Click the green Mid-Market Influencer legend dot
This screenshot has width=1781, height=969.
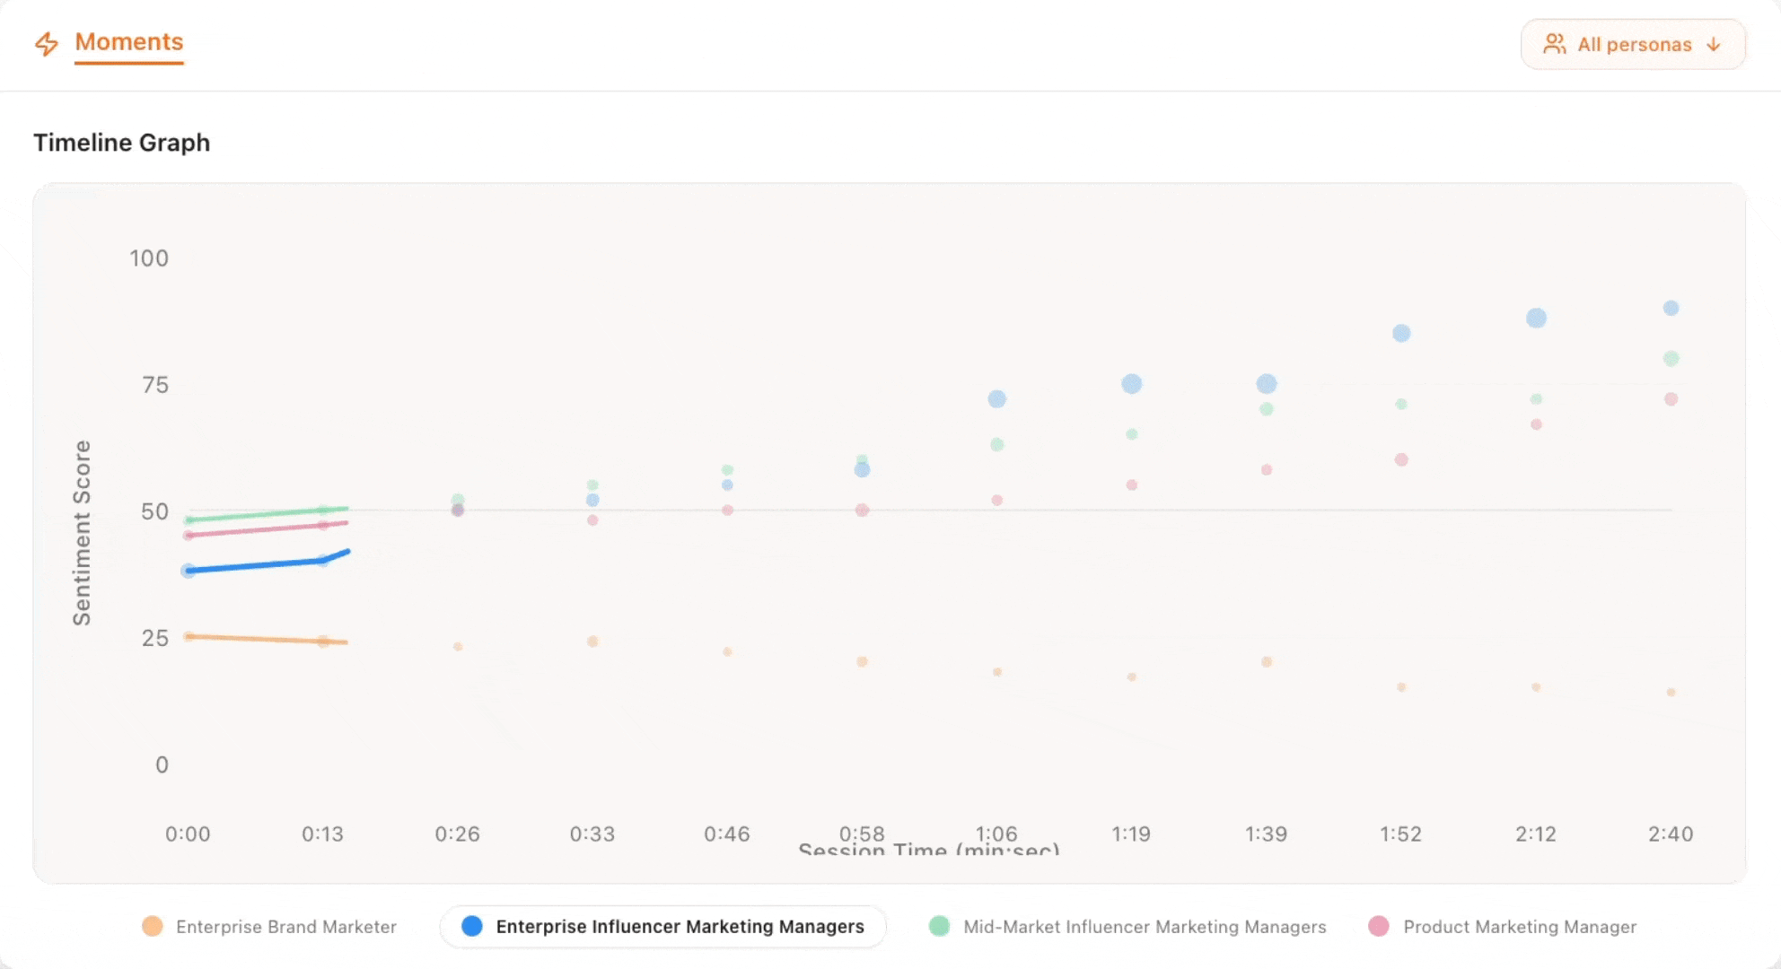(939, 926)
